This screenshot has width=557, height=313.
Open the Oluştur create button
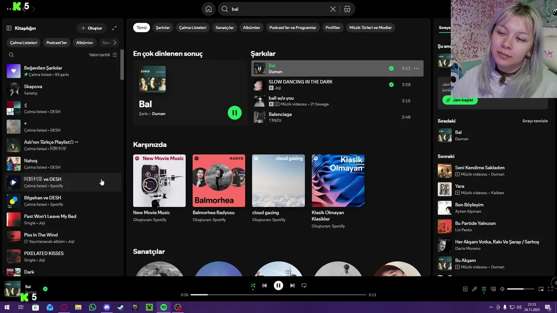(91, 28)
